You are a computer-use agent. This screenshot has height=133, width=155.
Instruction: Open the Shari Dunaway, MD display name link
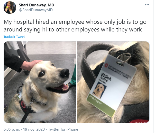(37, 5)
